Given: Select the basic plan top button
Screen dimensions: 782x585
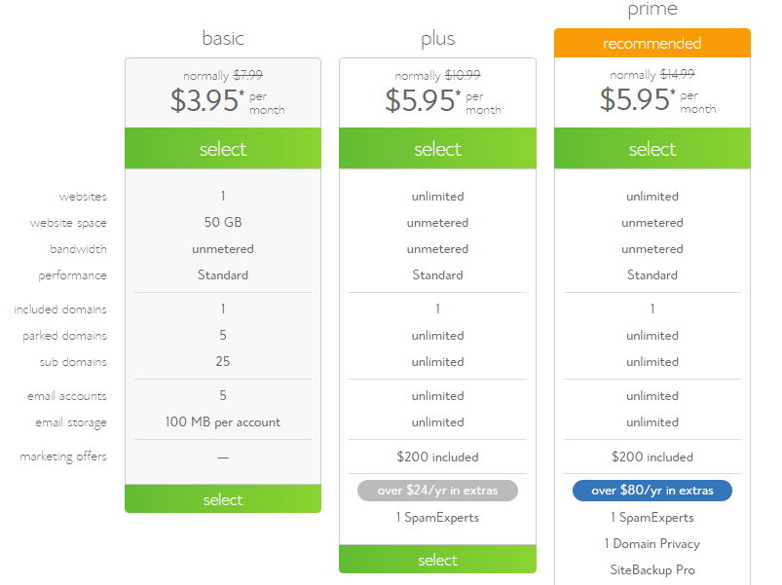Looking at the screenshot, I should (x=223, y=149).
